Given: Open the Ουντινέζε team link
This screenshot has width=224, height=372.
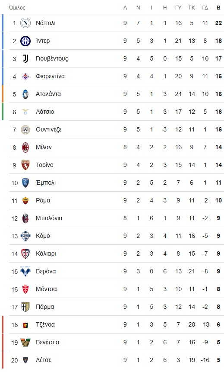Looking at the screenshot, I should click(48, 129).
